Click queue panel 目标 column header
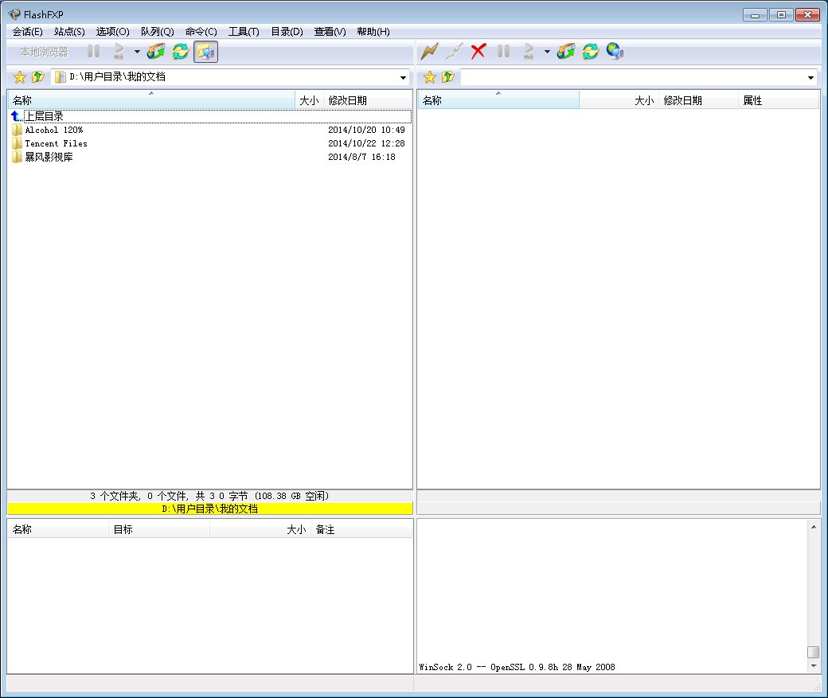 pos(159,529)
